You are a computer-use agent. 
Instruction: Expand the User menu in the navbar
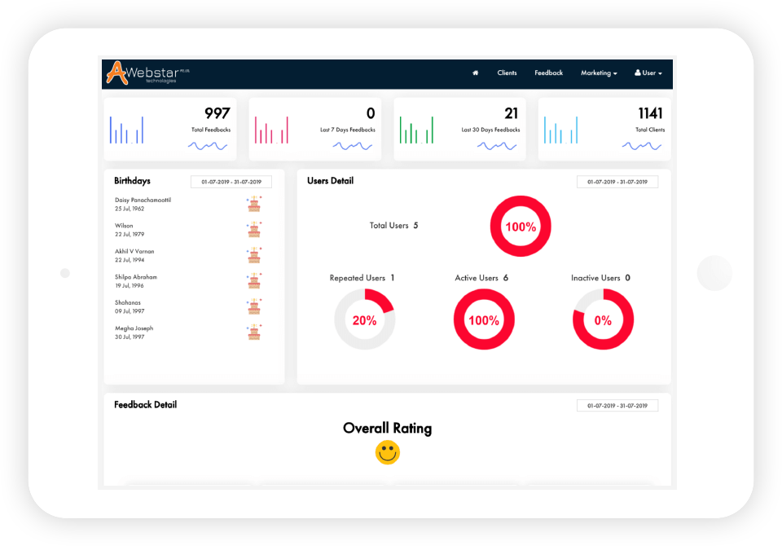point(648,73)
